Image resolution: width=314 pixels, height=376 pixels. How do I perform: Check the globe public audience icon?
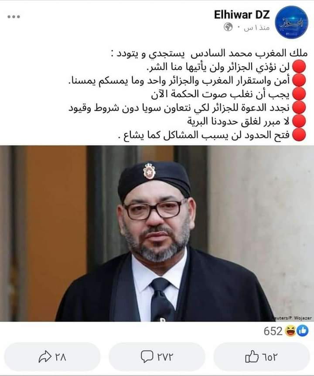click(x=228, y=27)
